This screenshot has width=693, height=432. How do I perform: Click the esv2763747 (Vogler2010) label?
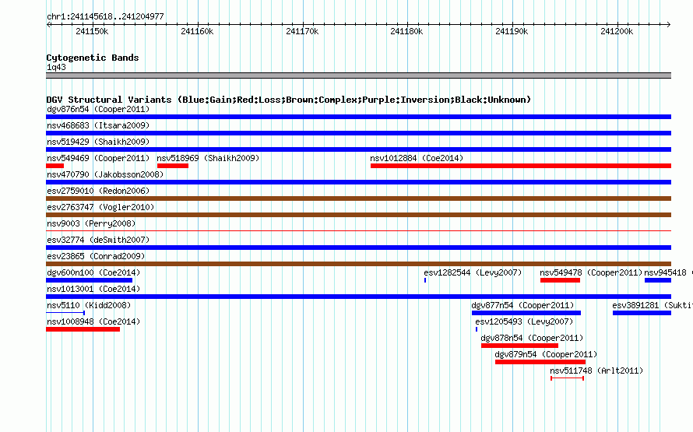point(100,207)
